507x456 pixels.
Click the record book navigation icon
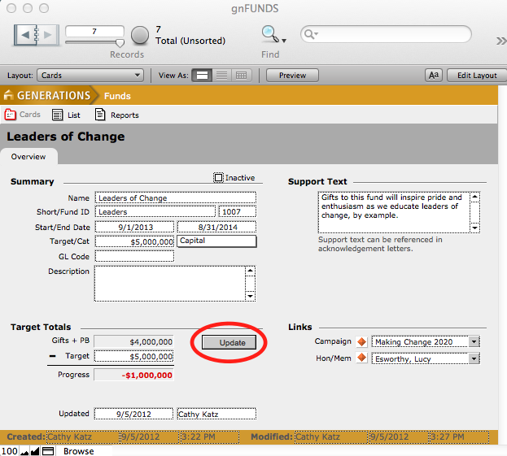[x=37, y=35]
